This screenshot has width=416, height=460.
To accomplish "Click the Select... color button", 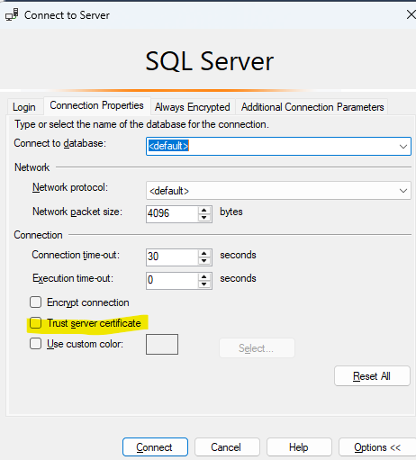I will coord(257,348).
